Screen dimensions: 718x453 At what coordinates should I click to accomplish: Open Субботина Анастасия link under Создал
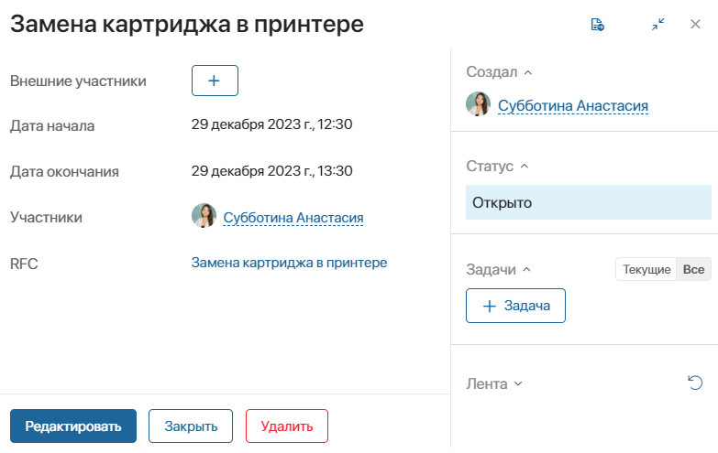[573, 105]
